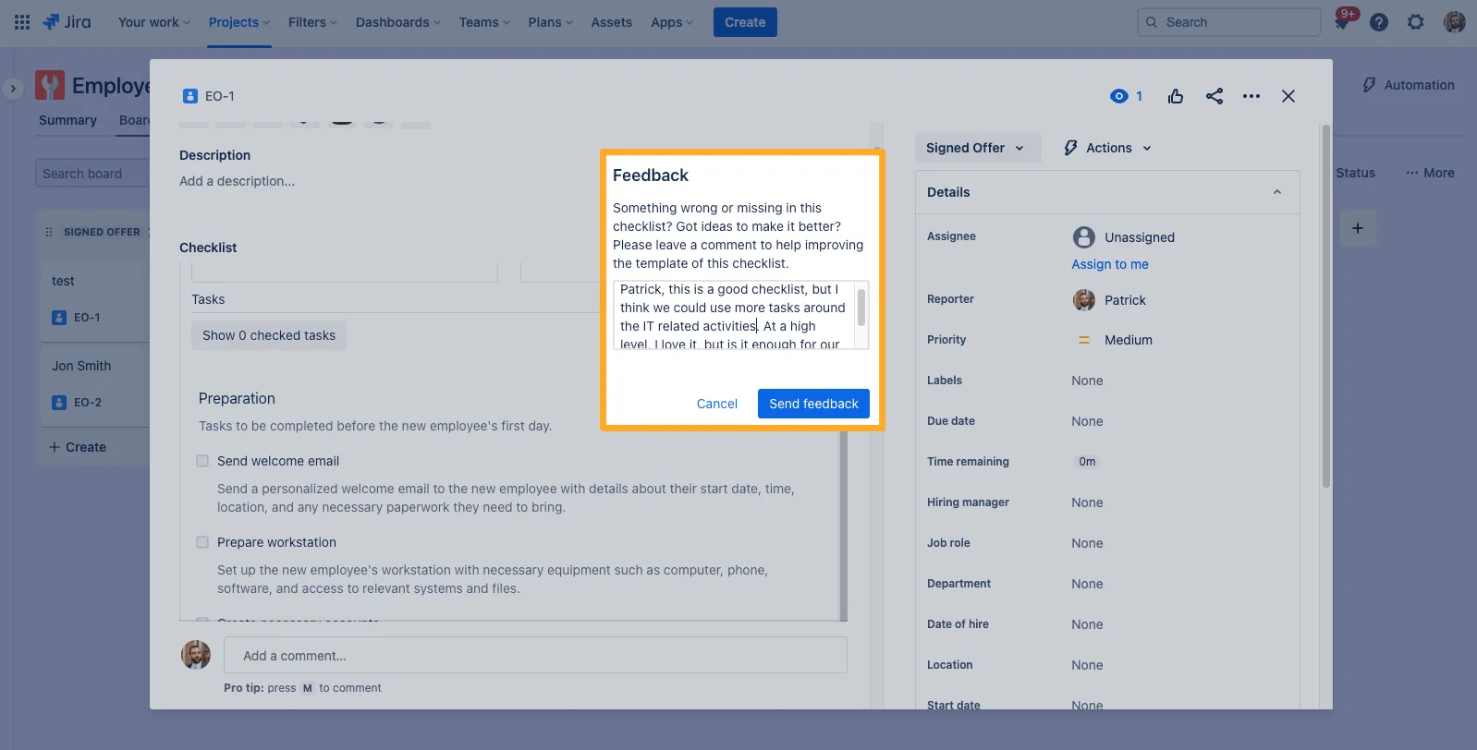This screenshot has height=750, width=1477.
Task: Check the Prepare workstation checkbox
Action: [x=202, y=542]
